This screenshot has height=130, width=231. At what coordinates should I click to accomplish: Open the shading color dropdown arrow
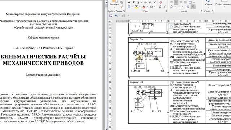coord(175,7)
